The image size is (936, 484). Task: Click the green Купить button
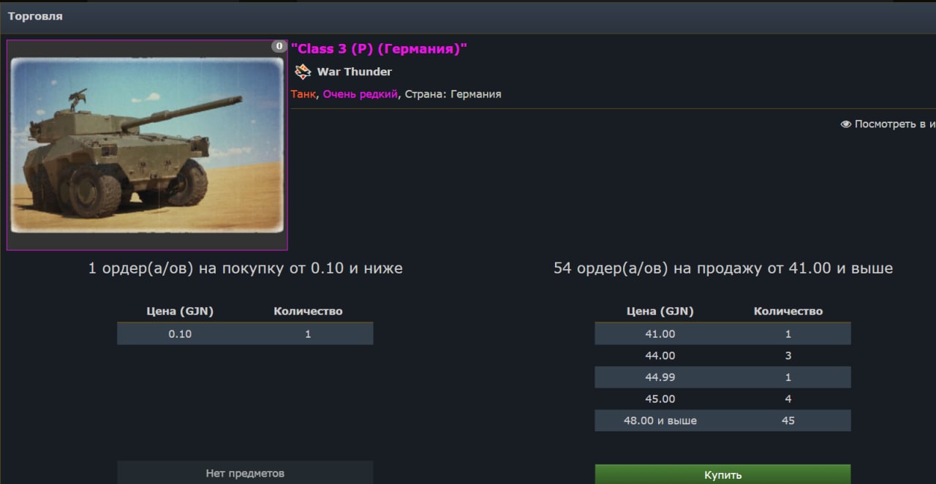pos(722,474)
